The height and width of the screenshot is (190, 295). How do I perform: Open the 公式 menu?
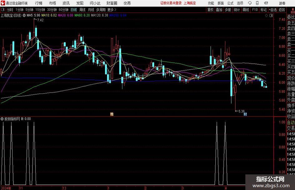[x=230, y=3]
